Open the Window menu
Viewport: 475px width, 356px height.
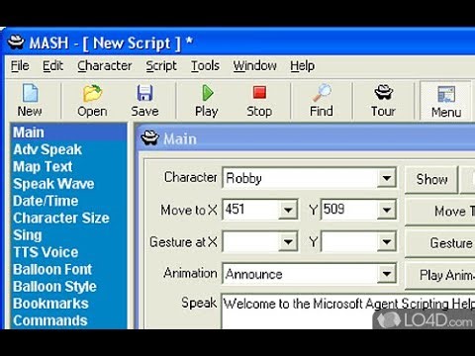255,66
